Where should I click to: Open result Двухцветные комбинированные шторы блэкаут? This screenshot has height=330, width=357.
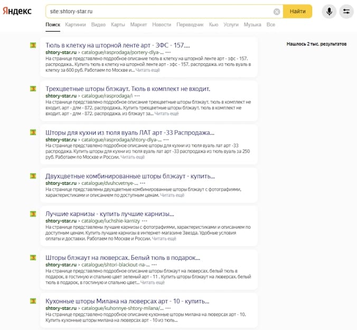tap(130, 176)
